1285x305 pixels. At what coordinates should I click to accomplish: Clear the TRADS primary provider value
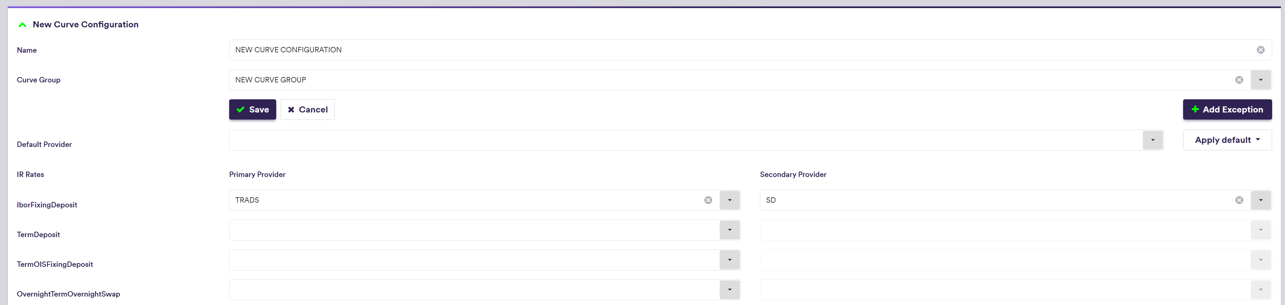(708, 200)
